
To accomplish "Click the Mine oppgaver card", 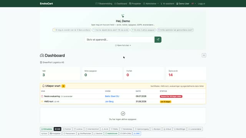I will click(102, 74).
